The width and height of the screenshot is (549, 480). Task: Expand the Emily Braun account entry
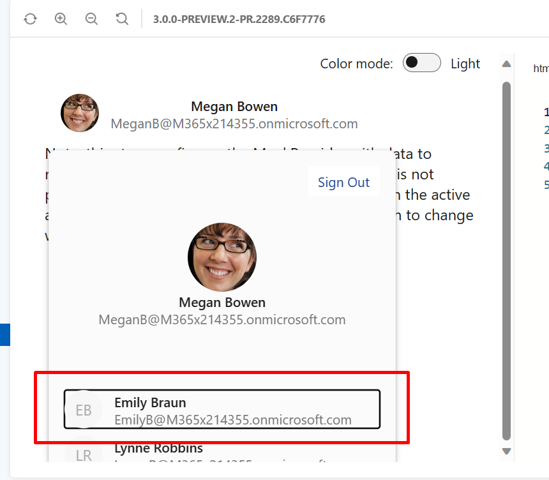point(222,409)
